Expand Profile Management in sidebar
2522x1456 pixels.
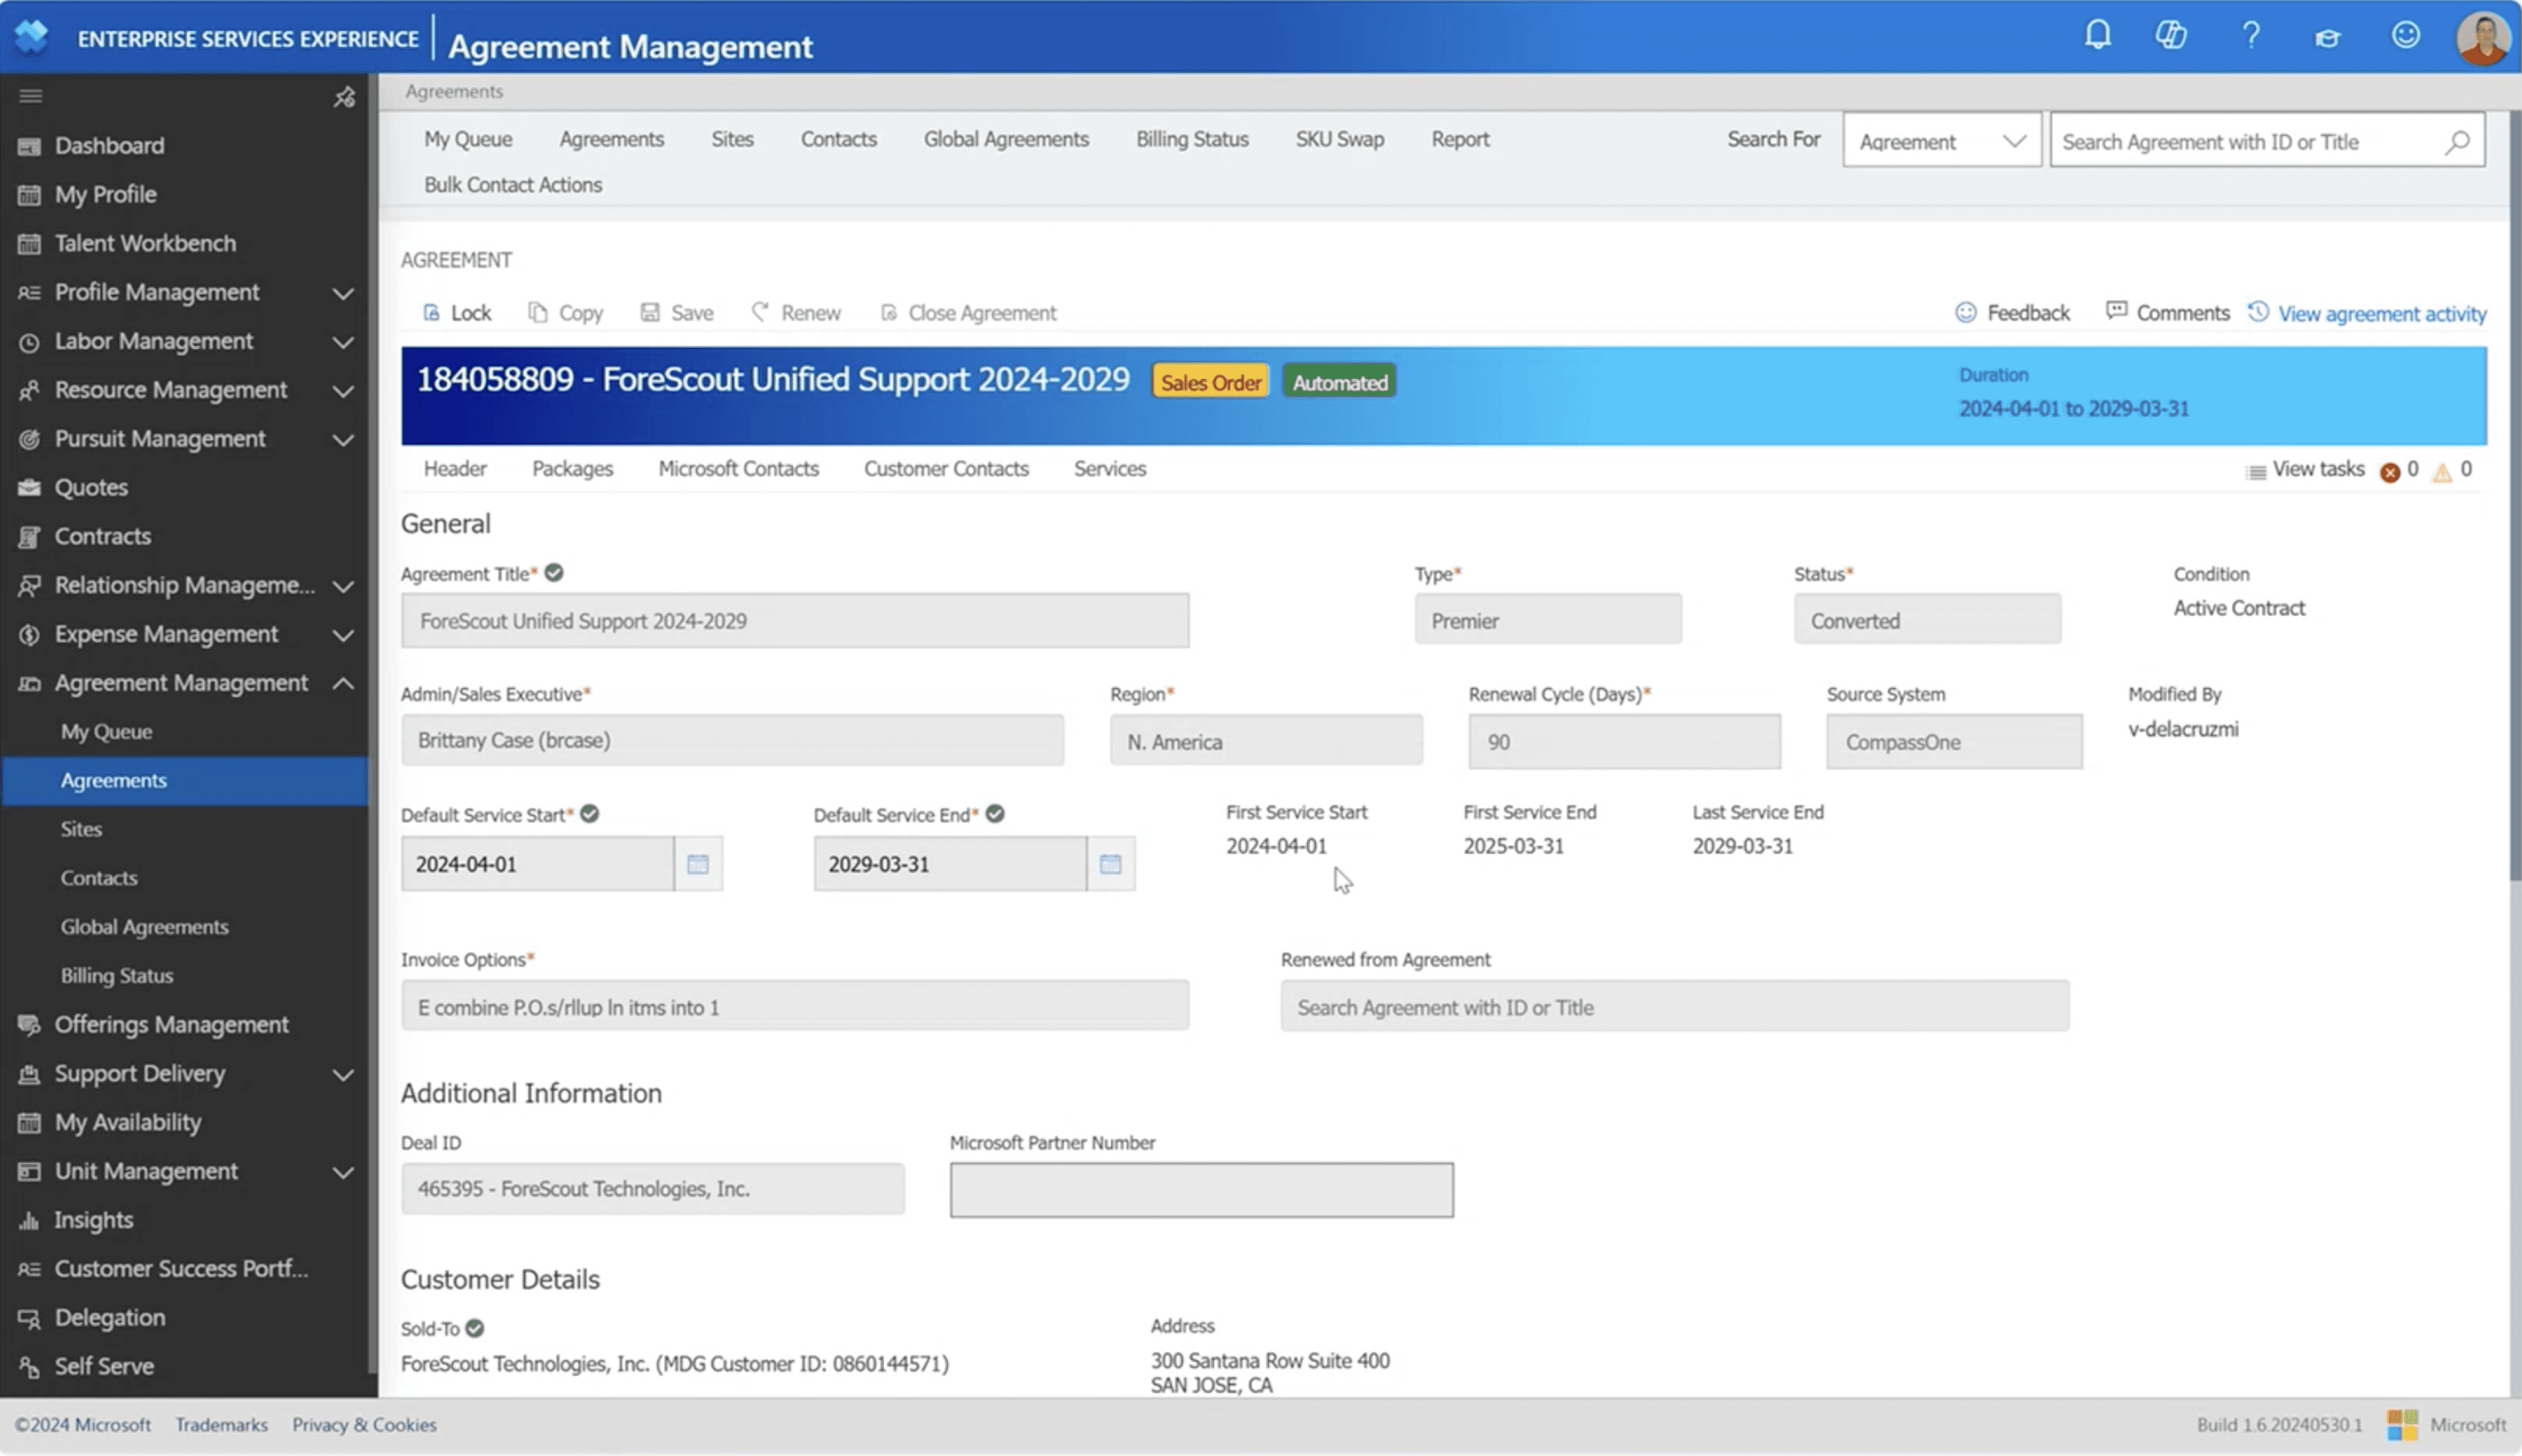tap(343, 293)
